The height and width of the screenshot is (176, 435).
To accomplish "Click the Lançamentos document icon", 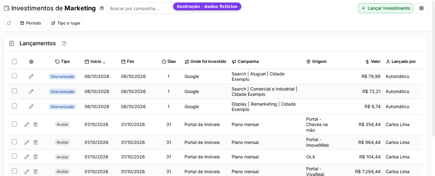I will (12, 43).
